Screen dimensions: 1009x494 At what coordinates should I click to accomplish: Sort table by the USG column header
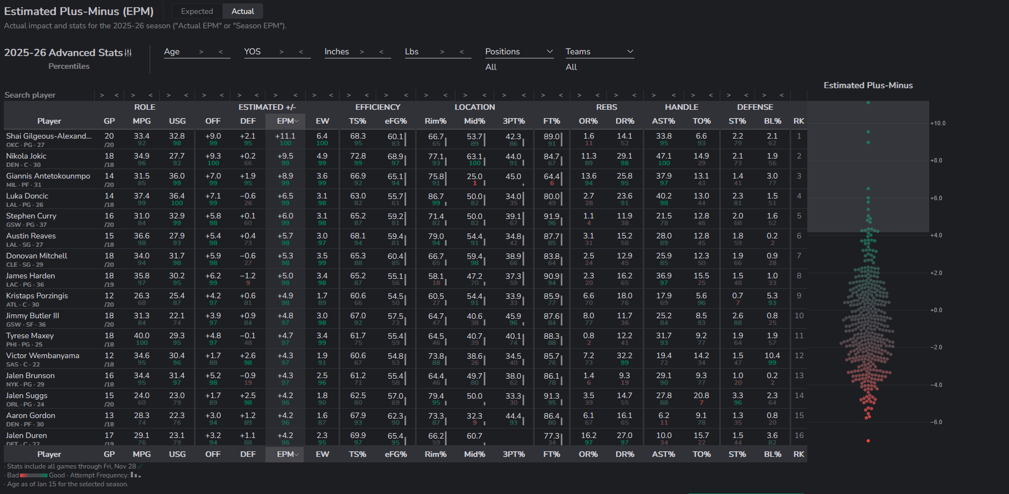[177, 121]
